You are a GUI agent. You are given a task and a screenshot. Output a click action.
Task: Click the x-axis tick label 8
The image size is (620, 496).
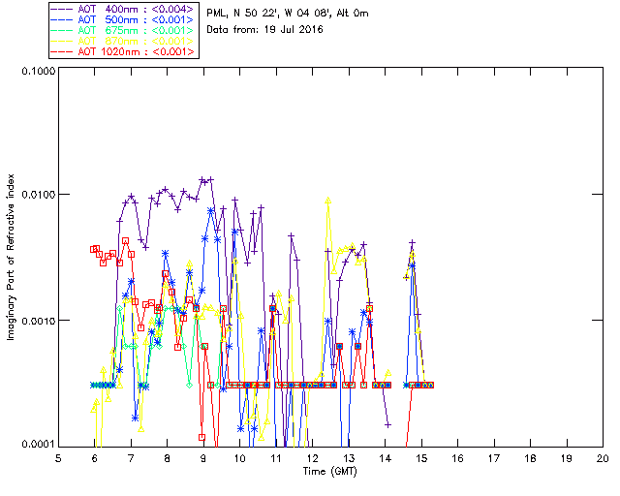point(168,458)
